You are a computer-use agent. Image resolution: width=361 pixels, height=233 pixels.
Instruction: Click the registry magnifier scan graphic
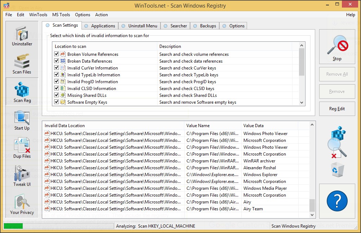point(336,142)
